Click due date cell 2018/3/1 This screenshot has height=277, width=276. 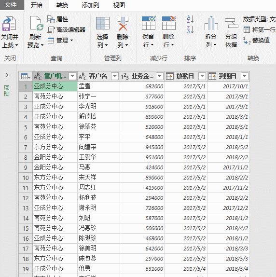tap(228, 117)
